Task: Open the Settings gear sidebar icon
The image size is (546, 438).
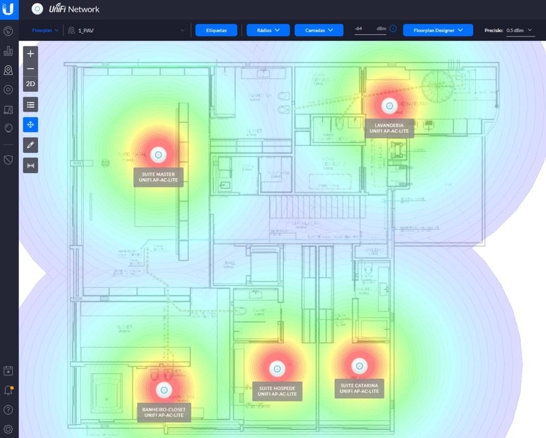Action: coord(8,429)
